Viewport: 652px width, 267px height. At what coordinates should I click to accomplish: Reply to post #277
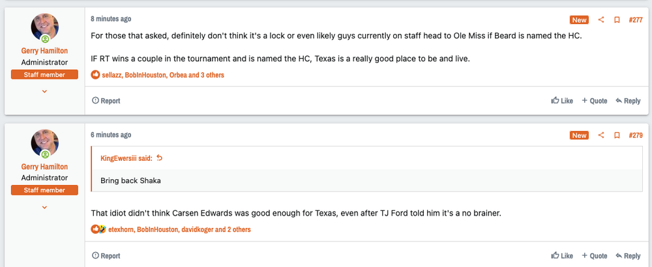[x=628, y=101]
